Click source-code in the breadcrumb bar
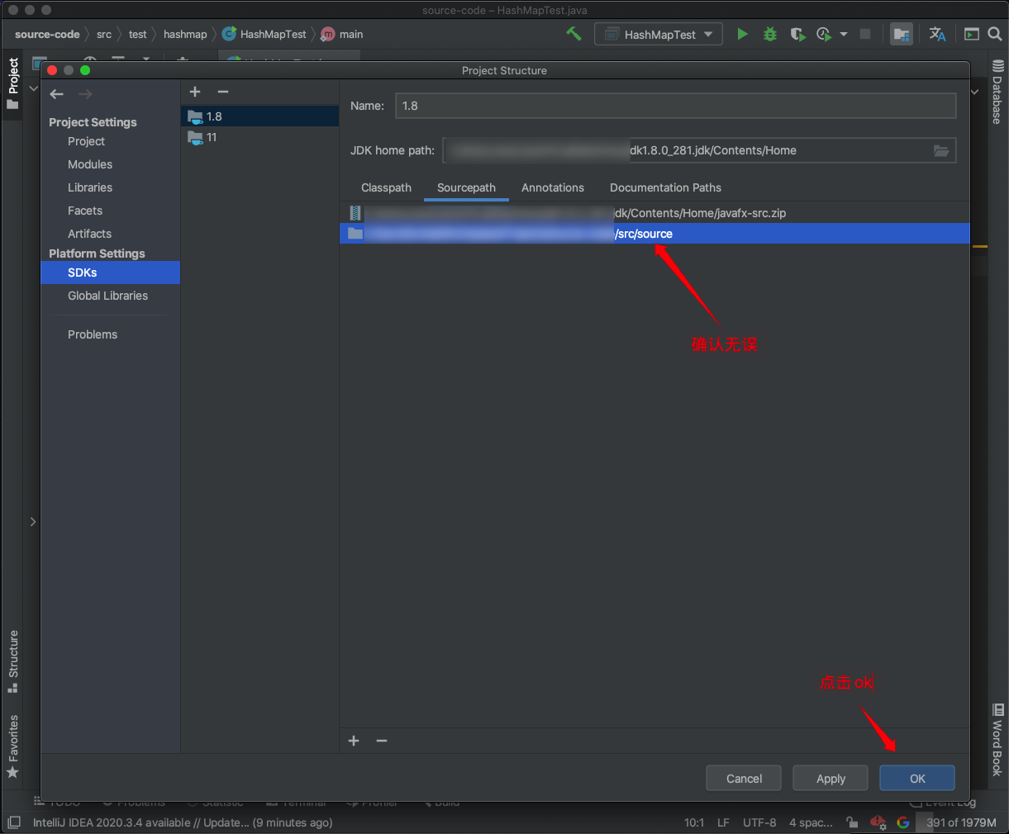The image size is (1009, 834). click(x=47, y=34)
